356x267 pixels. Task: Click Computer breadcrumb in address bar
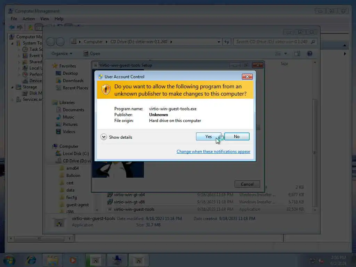pyautogui.click(x=93, y=42)
